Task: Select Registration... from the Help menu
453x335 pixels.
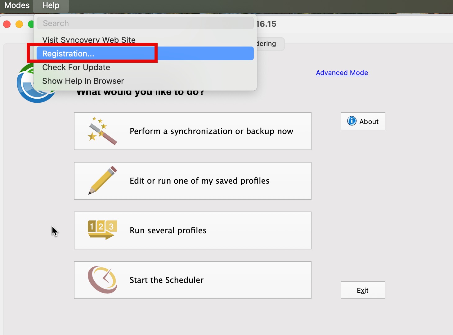Action: [68, 54]
